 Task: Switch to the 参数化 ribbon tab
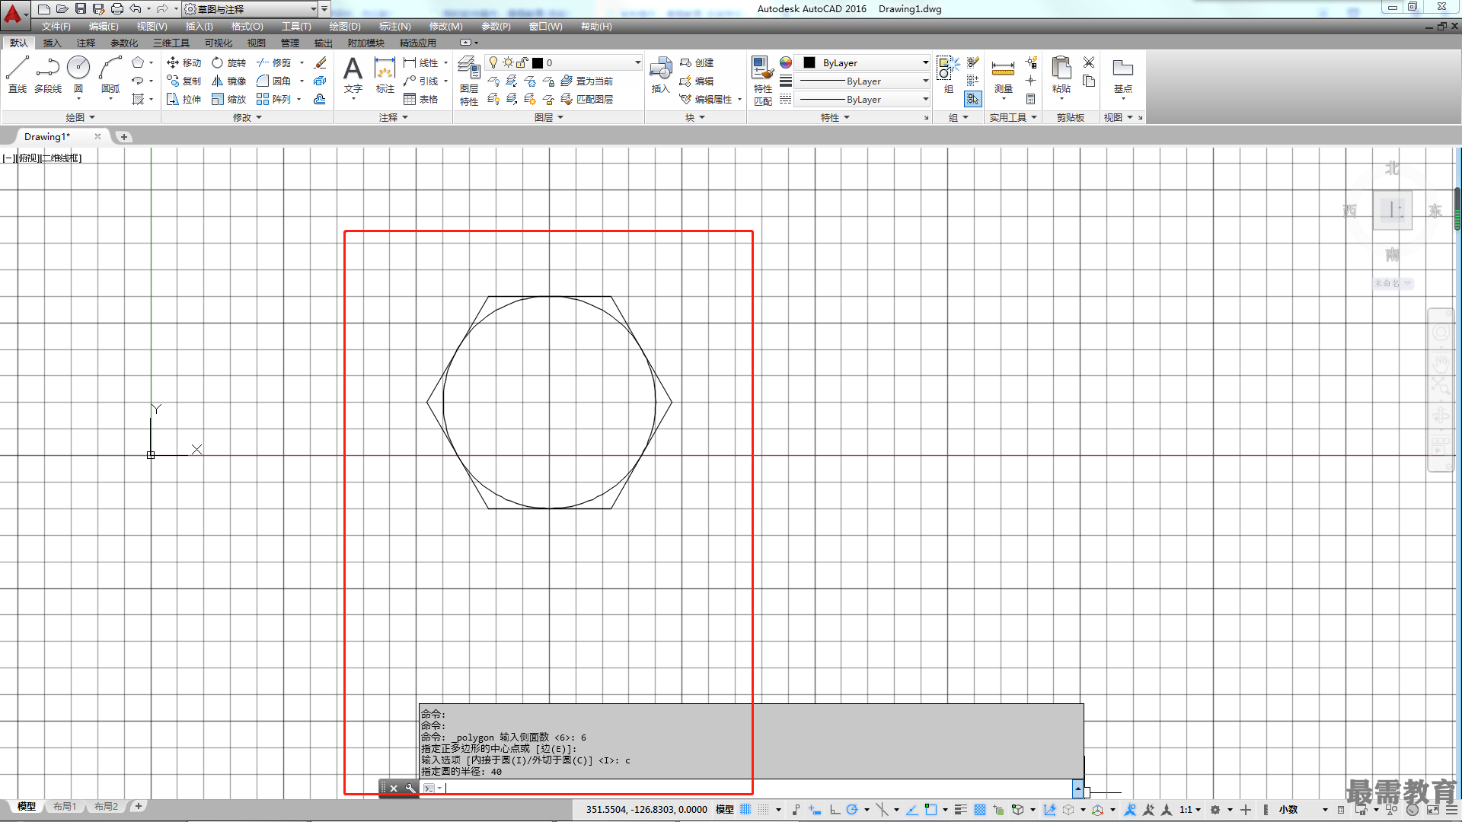tap(124, 43)
